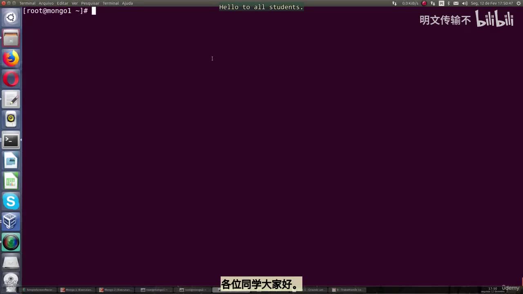This screenshot has width=523, height=294.
Task: Open the CD-R disc dock icon
Action: click(11, 280)
